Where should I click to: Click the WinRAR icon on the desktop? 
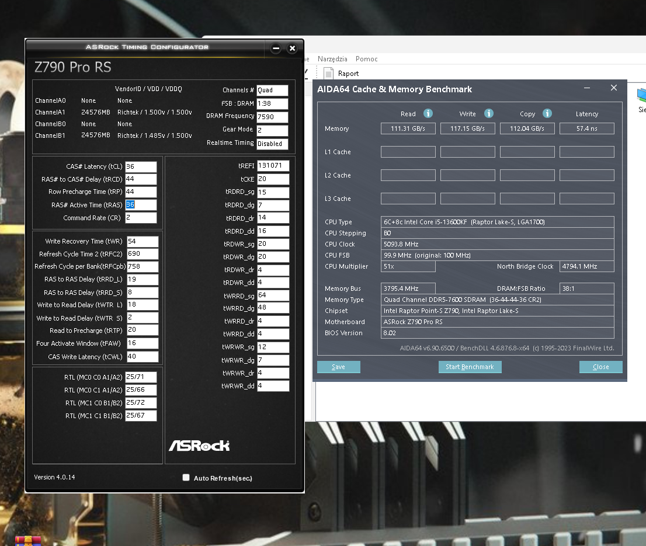click(28, 540)
